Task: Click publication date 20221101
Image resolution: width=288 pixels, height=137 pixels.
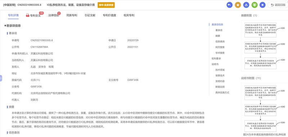Action: [133, 47]
